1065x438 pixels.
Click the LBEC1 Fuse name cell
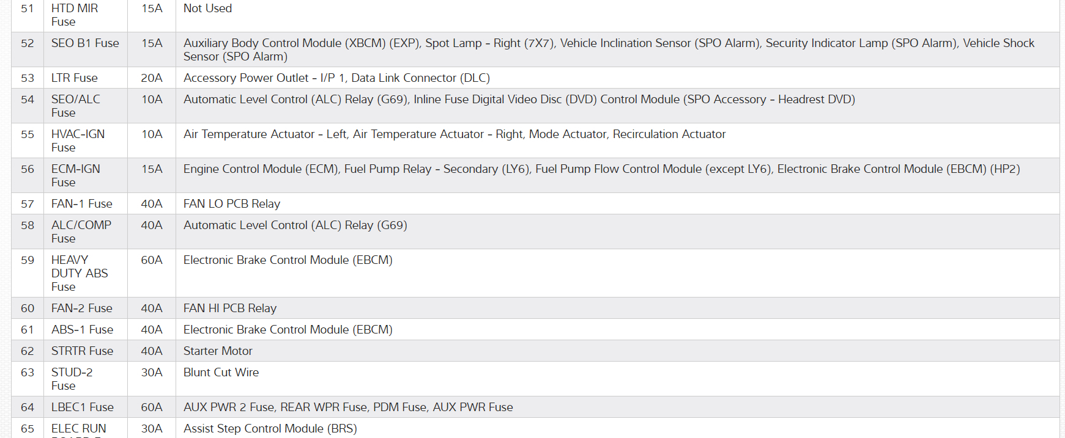(83, 407)
